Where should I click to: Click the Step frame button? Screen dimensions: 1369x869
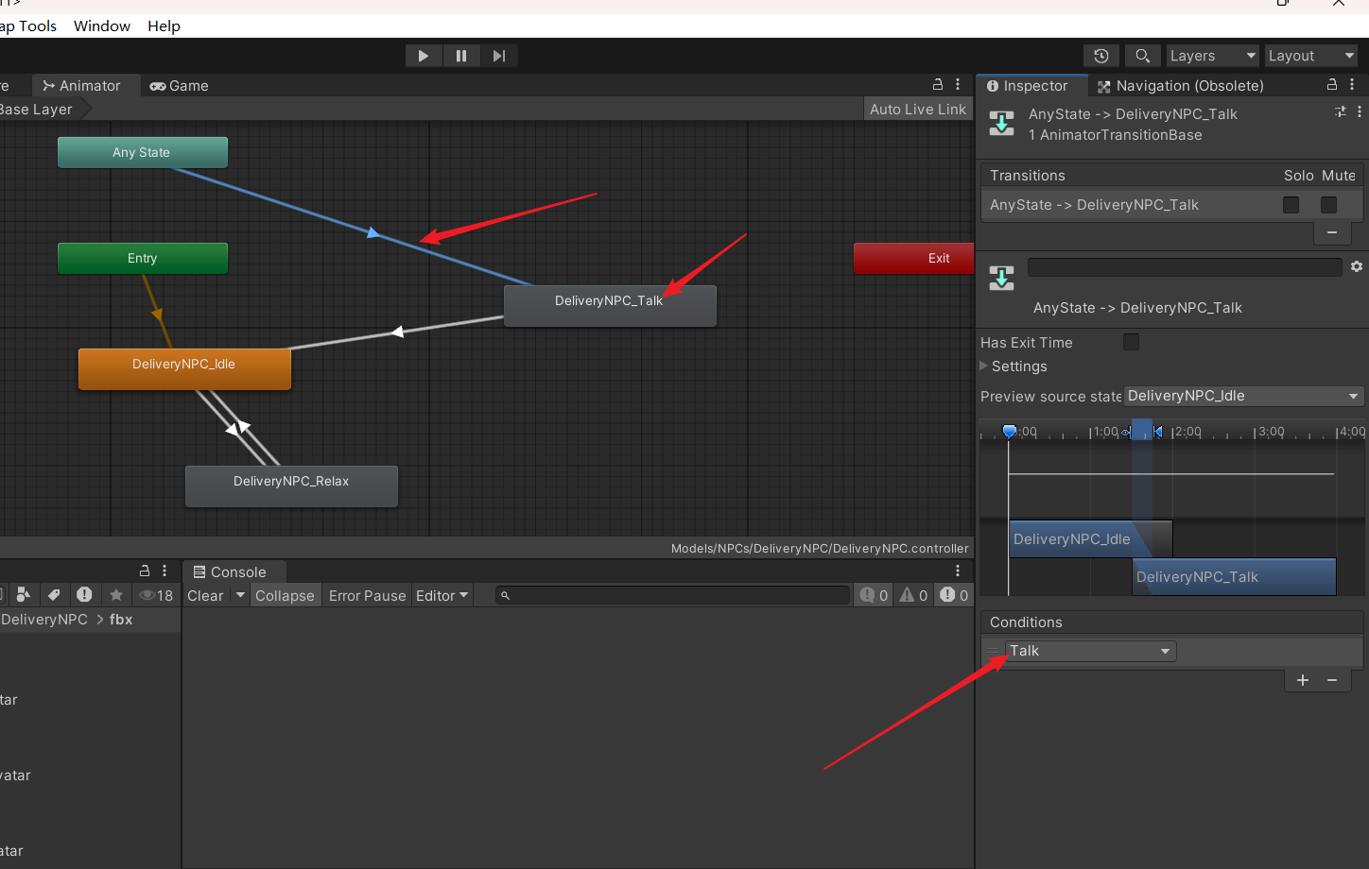click(x=498, y=56)
